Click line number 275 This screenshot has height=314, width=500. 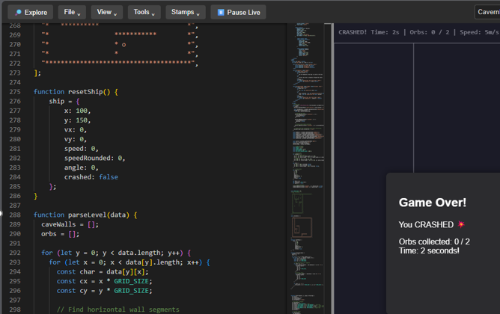coord(15,92)
